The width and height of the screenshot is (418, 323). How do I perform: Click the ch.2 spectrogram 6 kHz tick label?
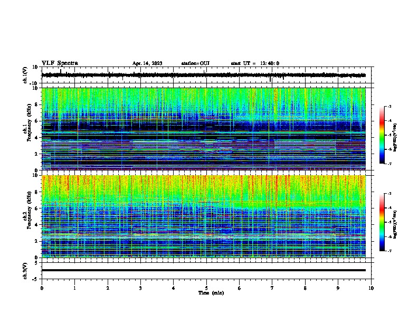36,208
